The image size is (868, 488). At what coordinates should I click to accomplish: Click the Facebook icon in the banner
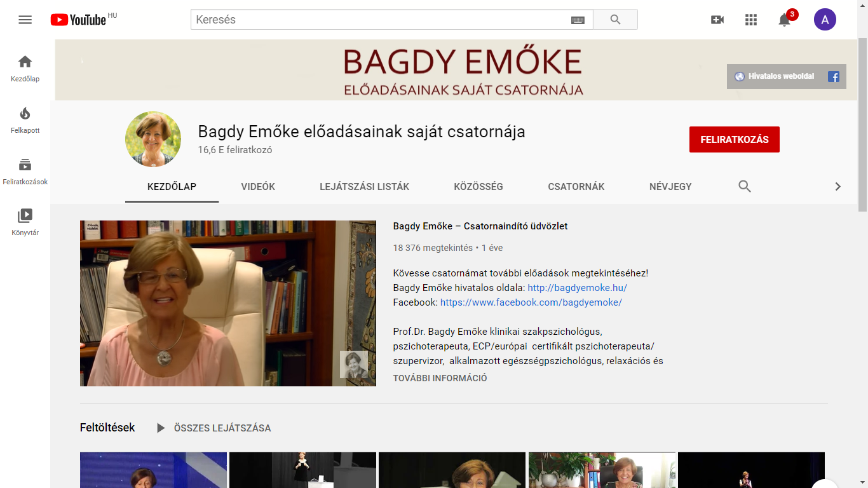pos(834,76)
